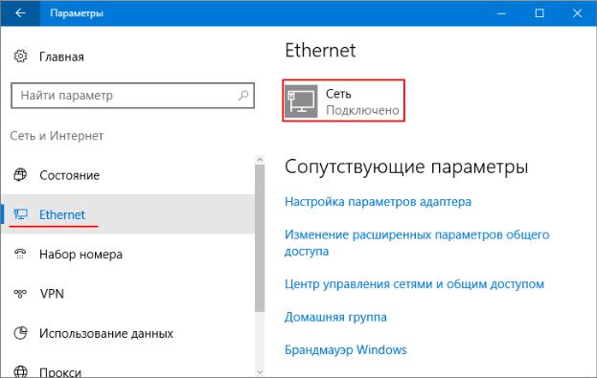Click the search magnifier icon

point(243,95)
